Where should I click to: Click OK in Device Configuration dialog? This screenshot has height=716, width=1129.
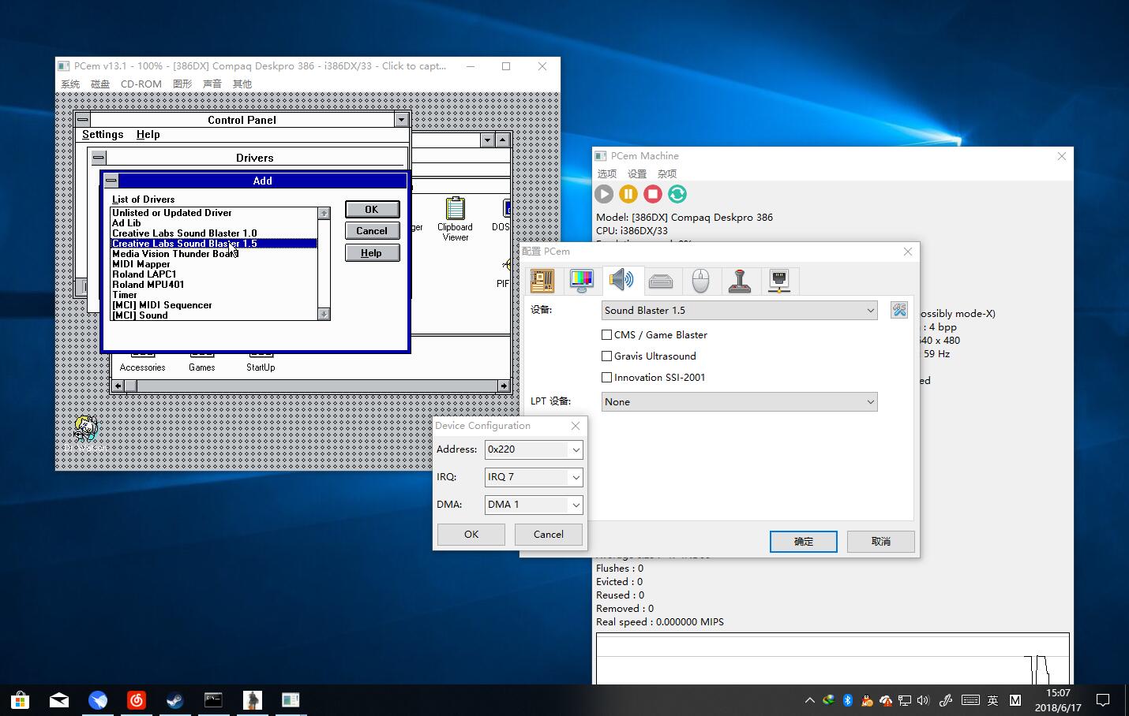[x=471, y=534]
